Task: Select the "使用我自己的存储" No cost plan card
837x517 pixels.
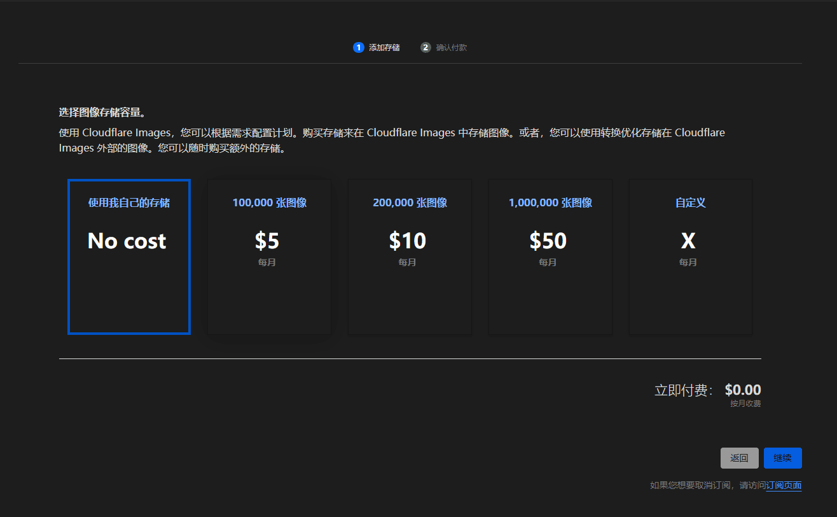Action: pos(128,257)
